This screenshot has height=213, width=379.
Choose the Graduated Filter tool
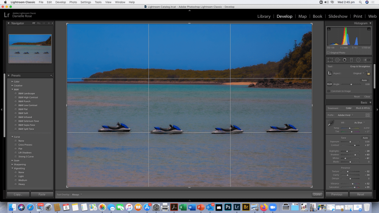point(351,60)
